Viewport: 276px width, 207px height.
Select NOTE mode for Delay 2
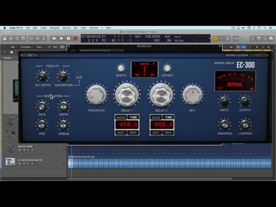pos(156,117)
